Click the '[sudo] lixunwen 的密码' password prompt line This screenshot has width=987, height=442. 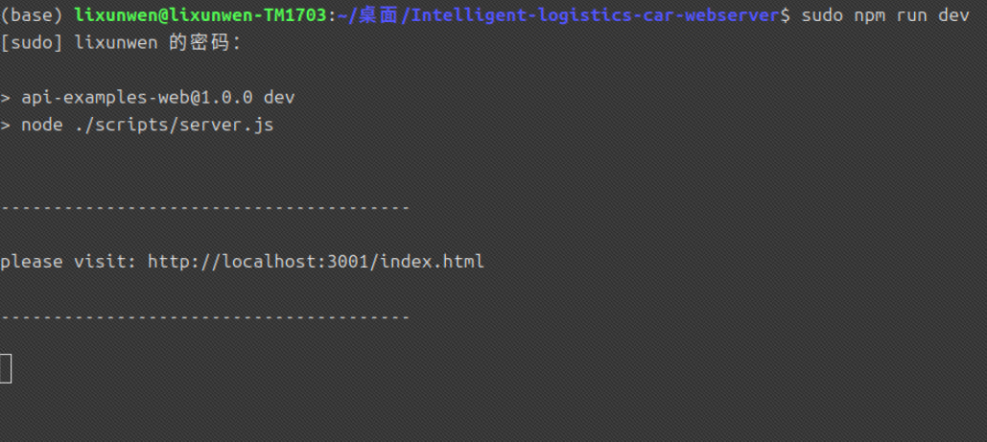pyautogui.click(x=120, y=43)
